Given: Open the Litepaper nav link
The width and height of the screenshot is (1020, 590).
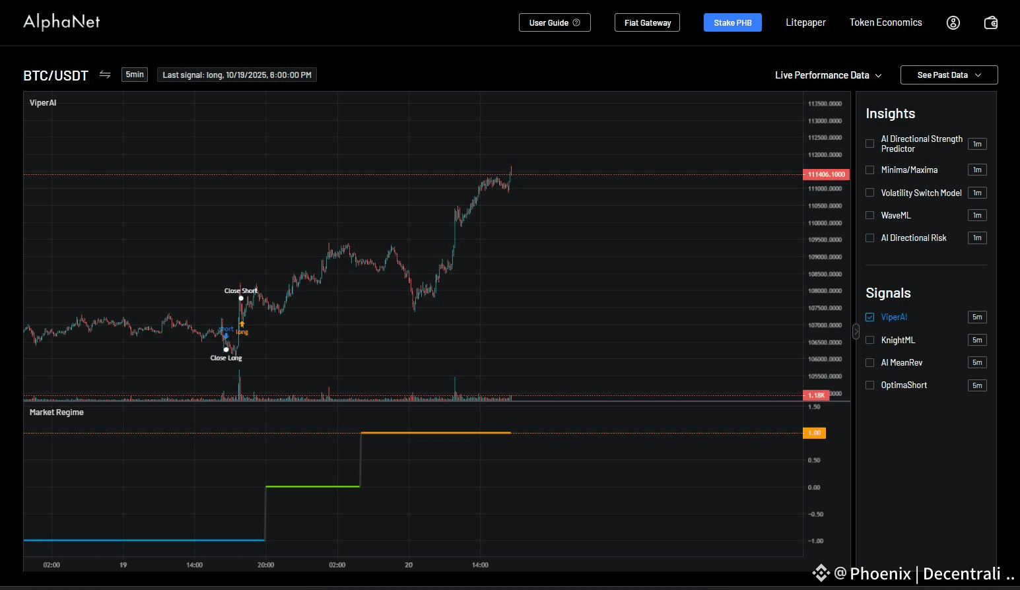Looking at the screenshot, I should click(805, 22).
